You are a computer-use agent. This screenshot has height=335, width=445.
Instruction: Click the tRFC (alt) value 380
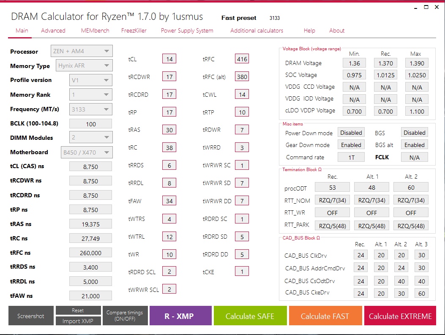tap(242, 76)
